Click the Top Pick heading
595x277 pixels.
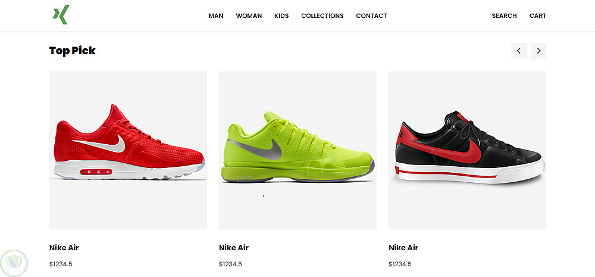(73, 51)
